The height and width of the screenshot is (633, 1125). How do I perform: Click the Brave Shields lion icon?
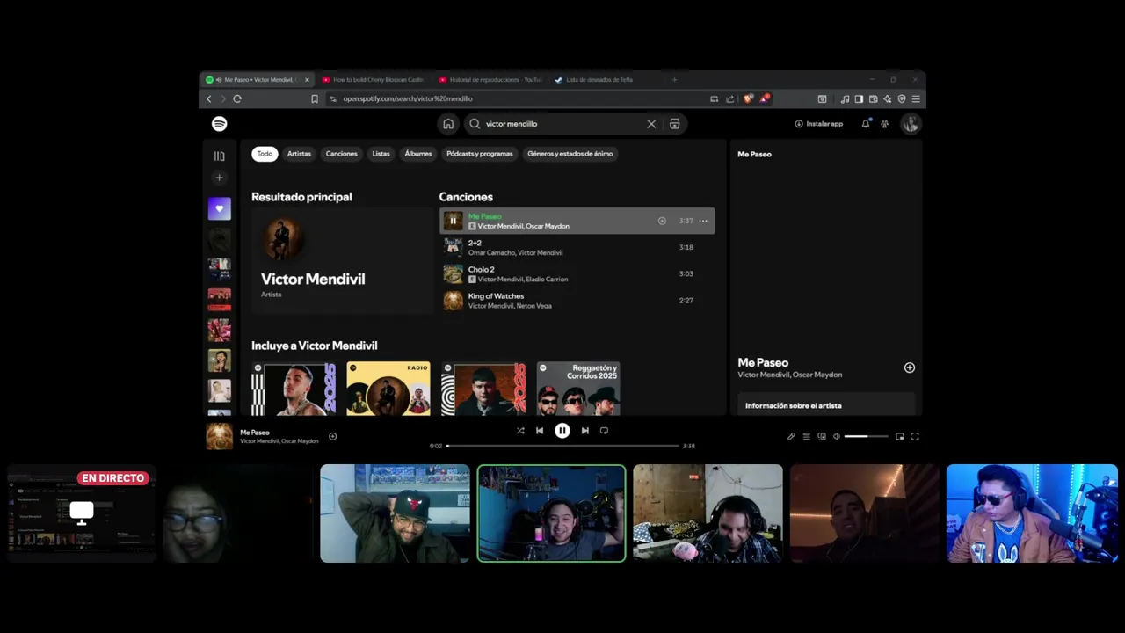[748, 99]
